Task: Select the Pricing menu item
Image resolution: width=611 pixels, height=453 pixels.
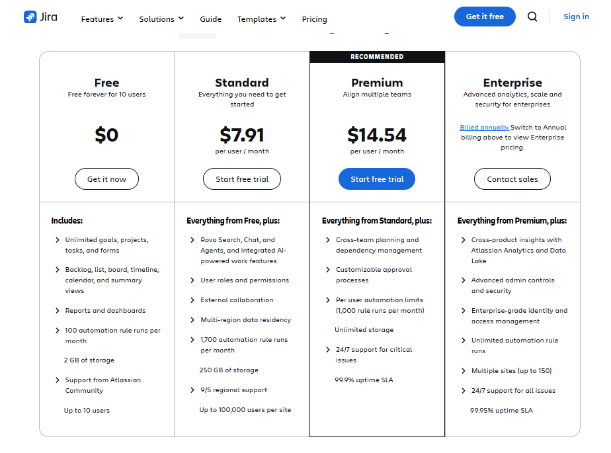Action: [314, 19]
